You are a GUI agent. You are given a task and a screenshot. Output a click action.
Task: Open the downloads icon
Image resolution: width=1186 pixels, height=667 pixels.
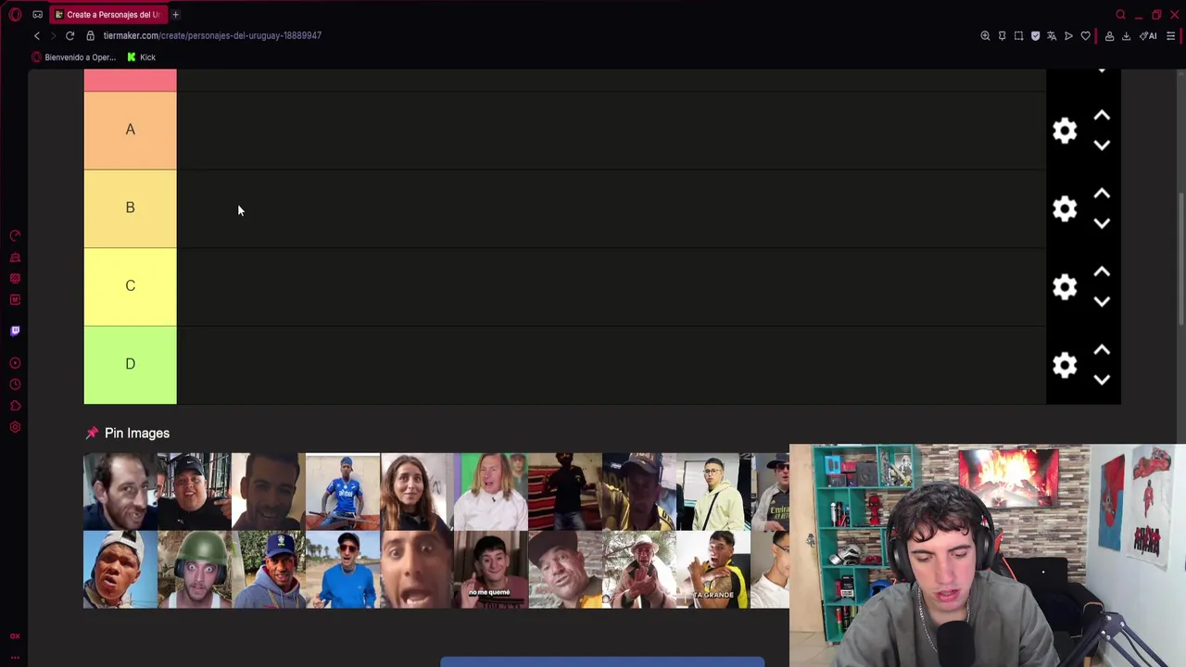tap(1126, 36)
